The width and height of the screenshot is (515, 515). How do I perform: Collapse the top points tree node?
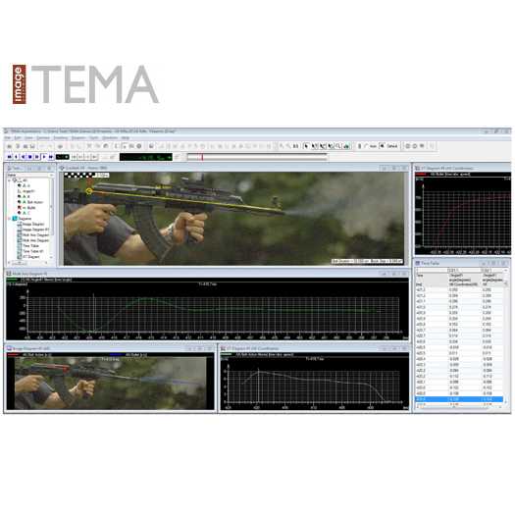[x=9, y=180]
